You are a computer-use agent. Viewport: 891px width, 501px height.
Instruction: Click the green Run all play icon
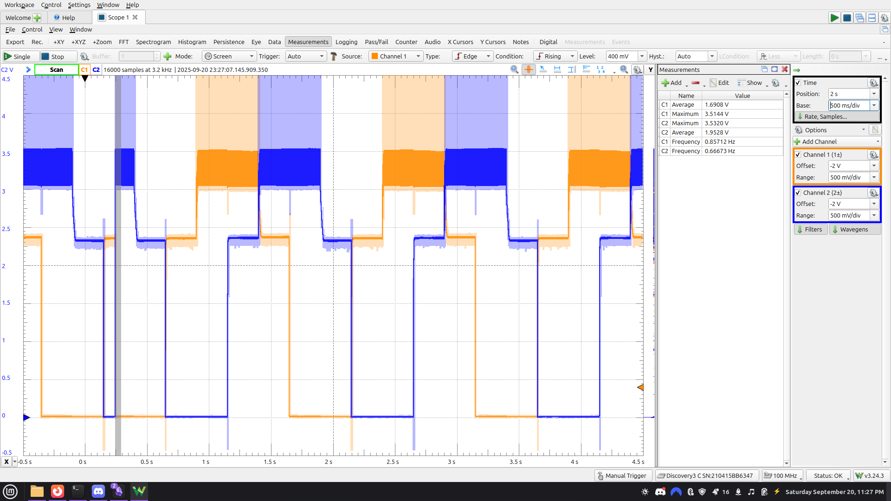[834, 18]
